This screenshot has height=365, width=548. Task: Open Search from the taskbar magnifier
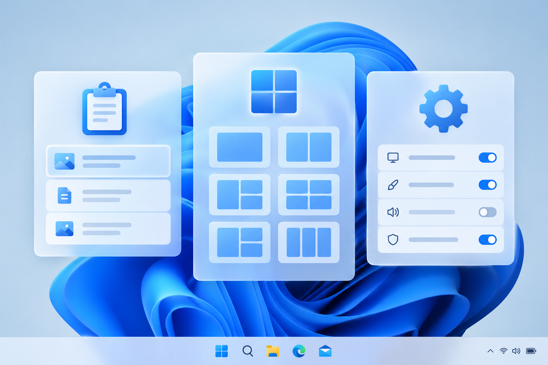pyautogui.click(x=248, y=351)
